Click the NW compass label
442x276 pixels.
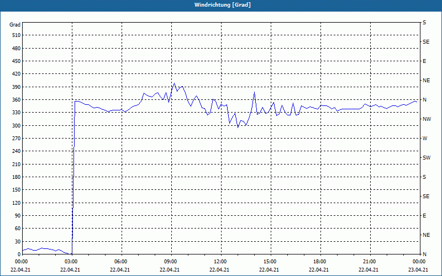click(x=427, y=119)
